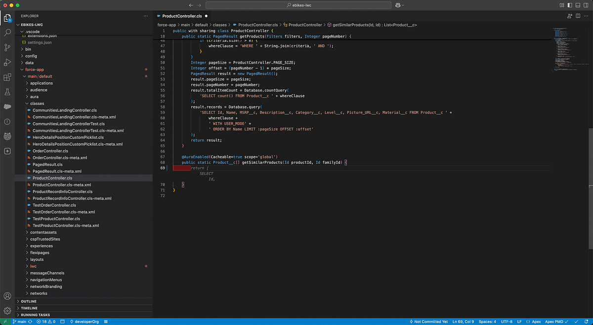Click the main branch in status bar
This screenshot has height=325, width=593.
(19, 322)
